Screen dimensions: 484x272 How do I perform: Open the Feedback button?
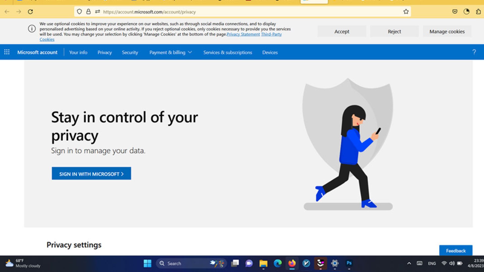tap(456, 251)
